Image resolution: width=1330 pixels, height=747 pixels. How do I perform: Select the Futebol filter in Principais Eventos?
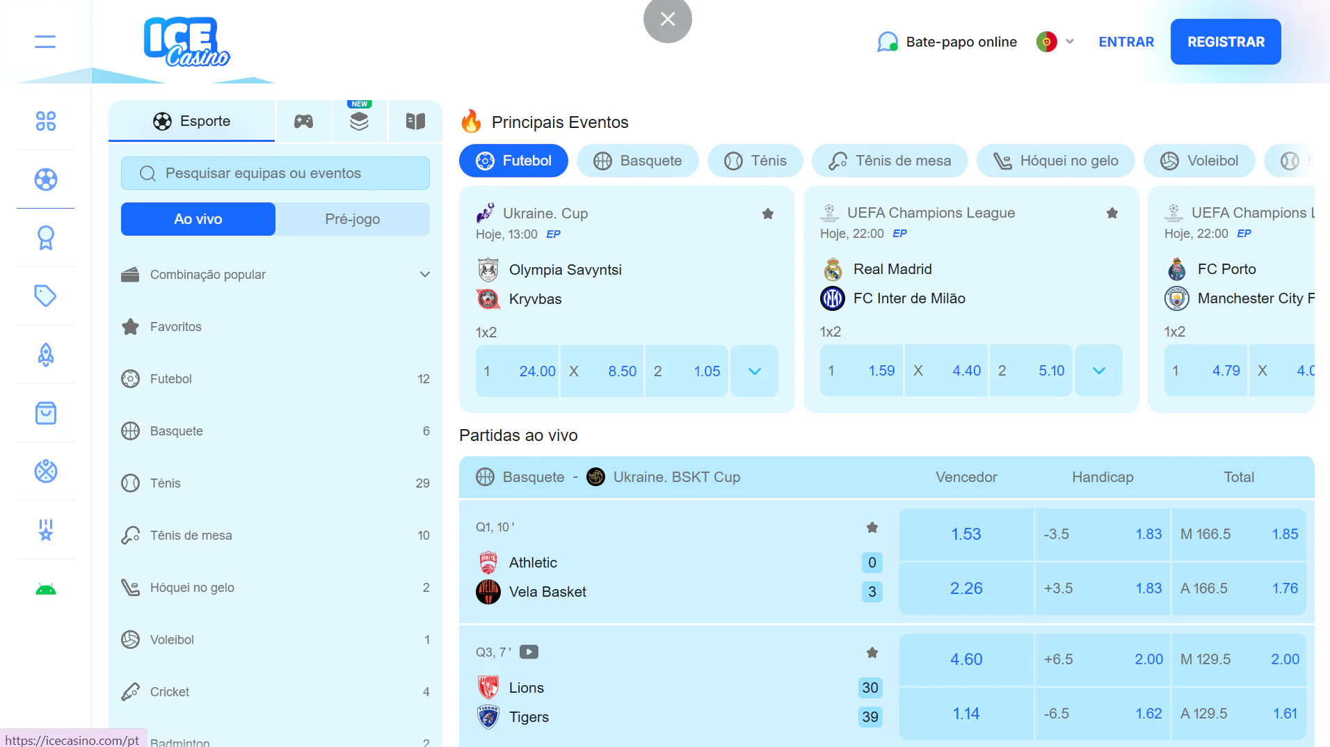pyautogui.click(x=513, y=161)
